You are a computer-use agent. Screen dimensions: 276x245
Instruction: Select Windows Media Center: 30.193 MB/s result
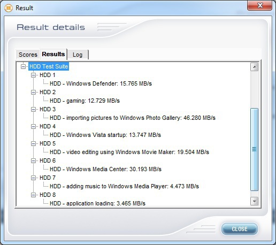pos(105,169)
